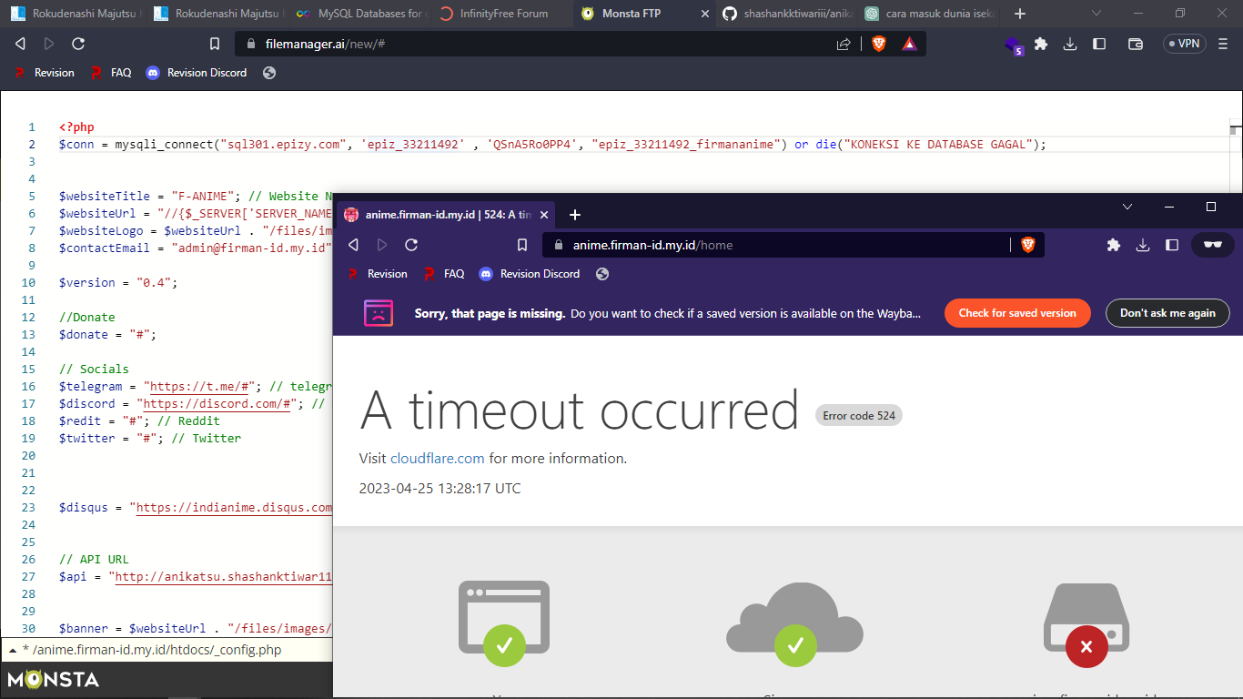Open Extensions puzzle icon in back window
Screen dimensions: 1243x699
(x=1041, y=44)
